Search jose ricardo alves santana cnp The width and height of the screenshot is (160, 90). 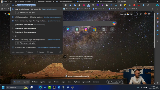click(37, 28)
